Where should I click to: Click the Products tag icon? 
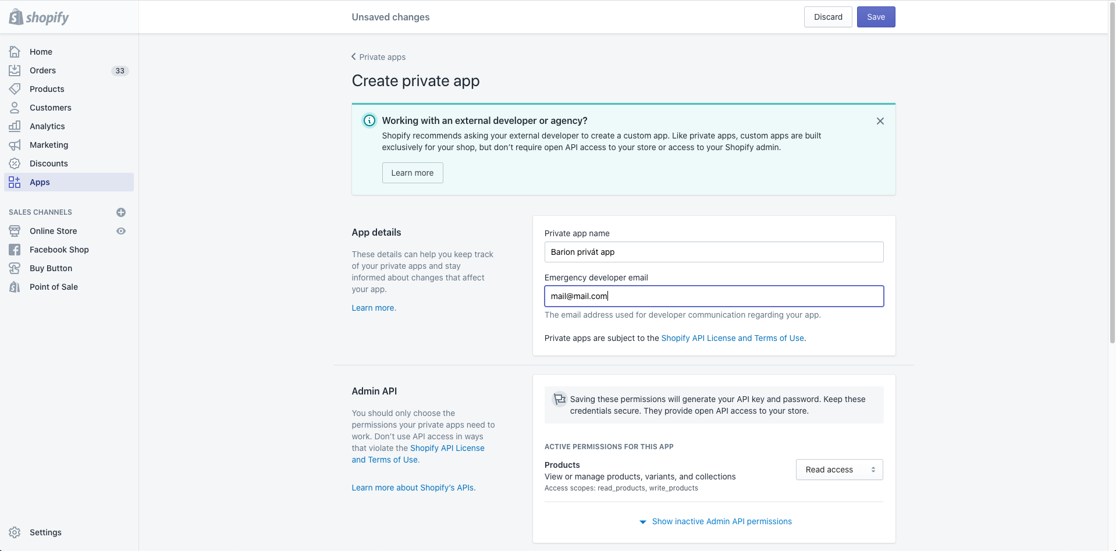coord(15,89)
